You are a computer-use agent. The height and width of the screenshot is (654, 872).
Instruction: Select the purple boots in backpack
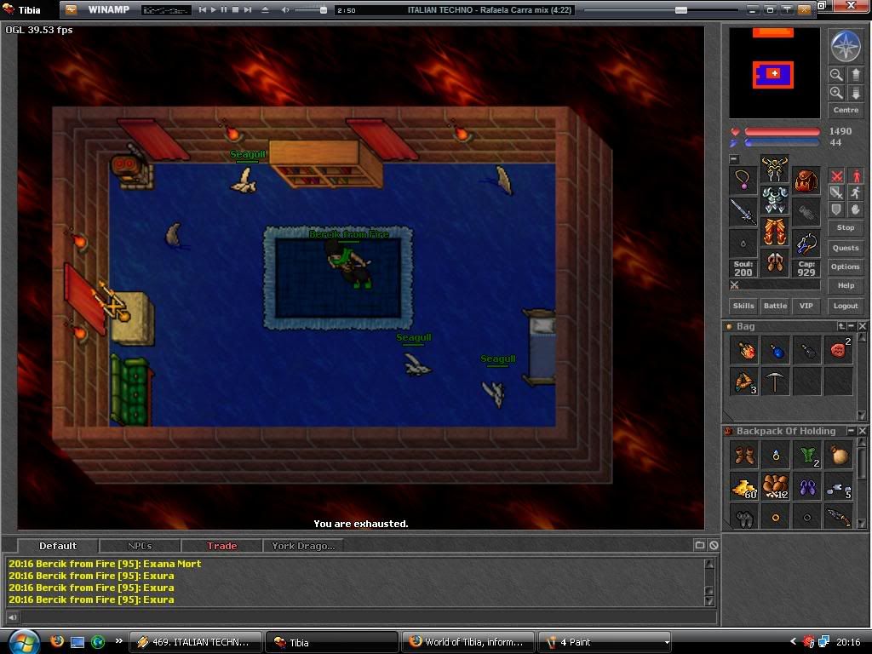point(807,486)
